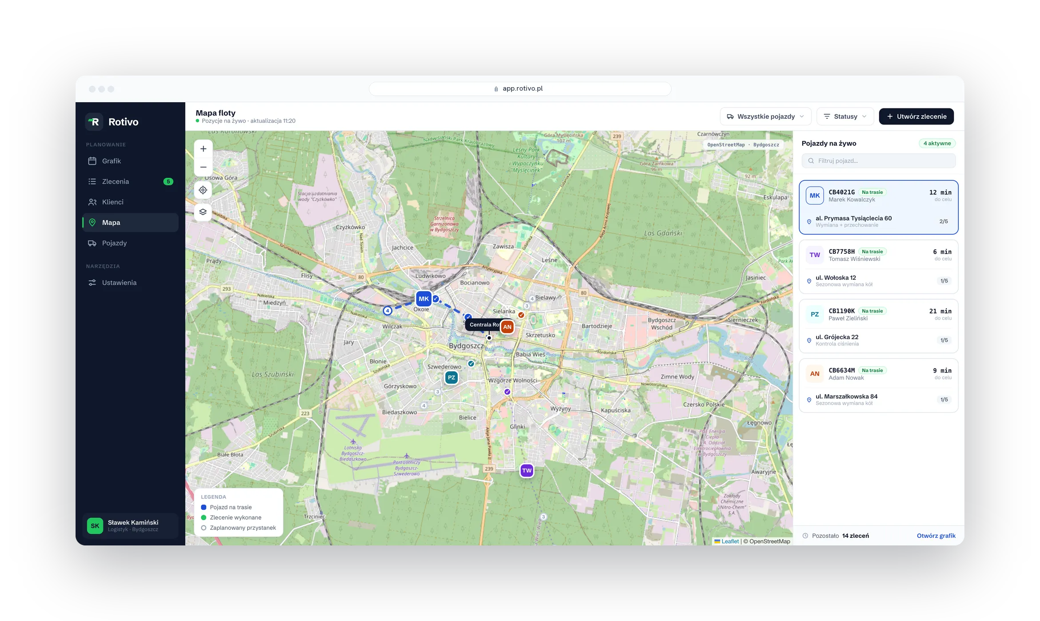1040x621 pixels.
Task: Focus the Filtruj pojazd search field
Action: click(x=878, y=161)
